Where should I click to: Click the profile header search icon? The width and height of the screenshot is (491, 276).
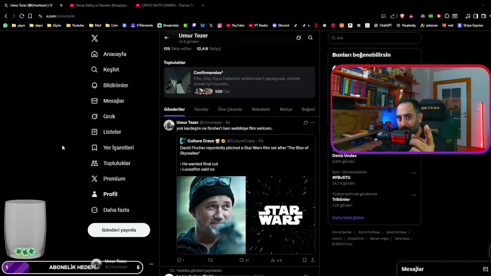310,38
